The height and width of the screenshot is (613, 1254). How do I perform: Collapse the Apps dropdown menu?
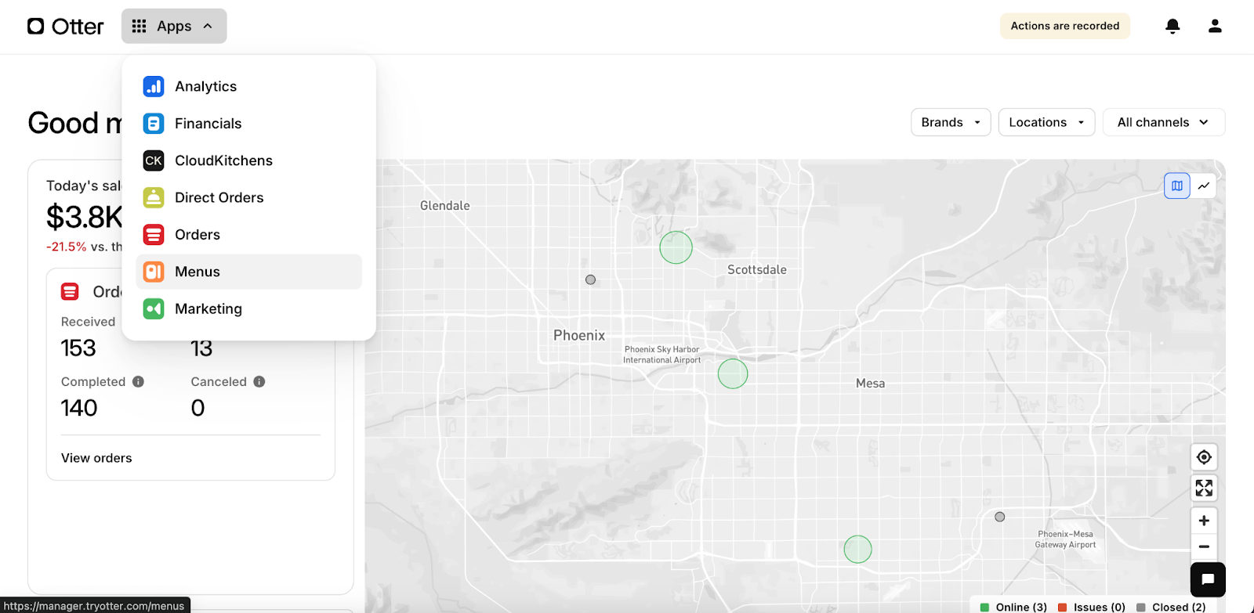174,27
